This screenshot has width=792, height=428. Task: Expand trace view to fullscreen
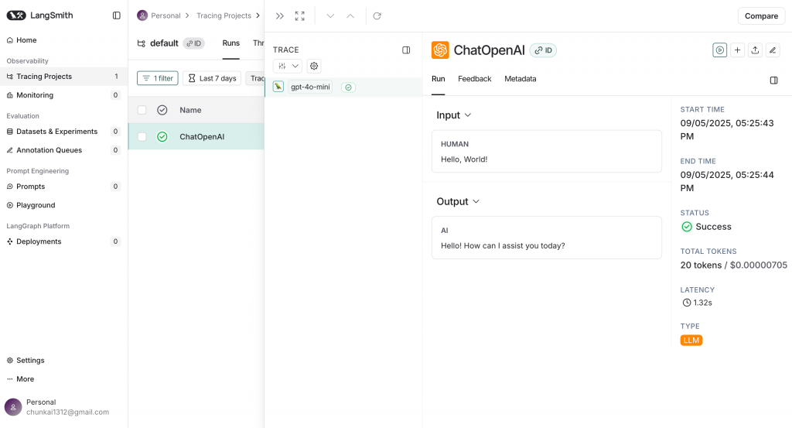300,16
